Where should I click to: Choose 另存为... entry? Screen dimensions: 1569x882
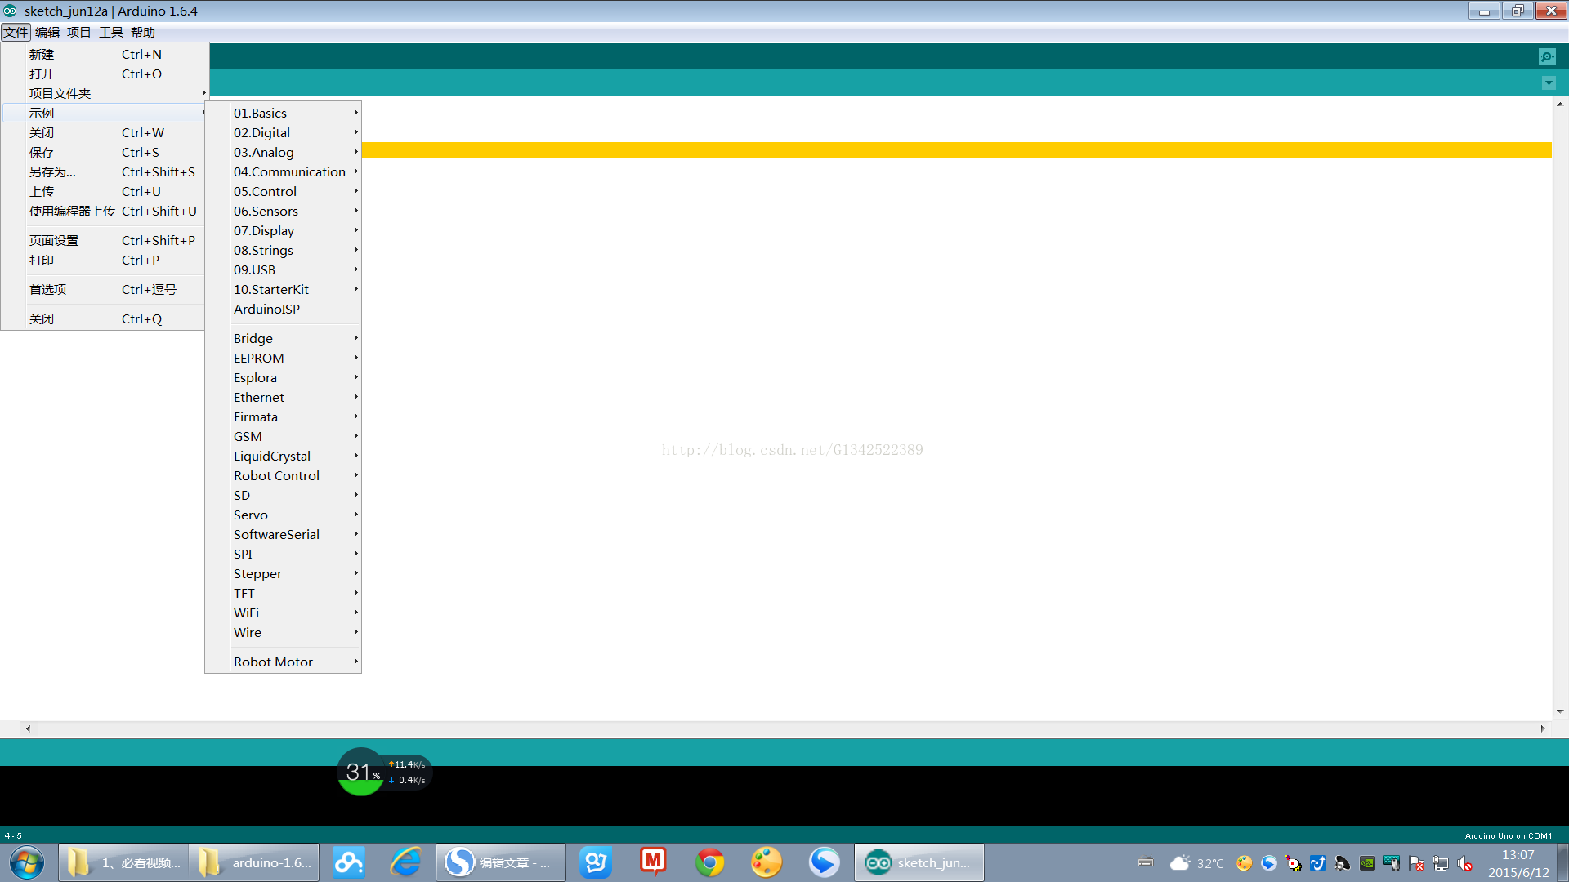click(104, 171)
